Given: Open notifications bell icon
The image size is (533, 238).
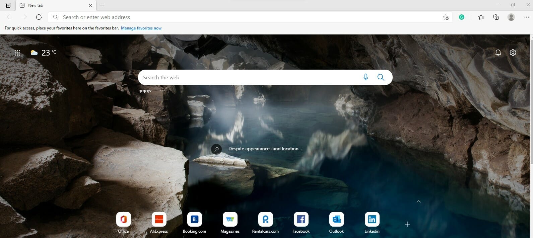Looking at the screenshot, I should click(x=498, y=53).
